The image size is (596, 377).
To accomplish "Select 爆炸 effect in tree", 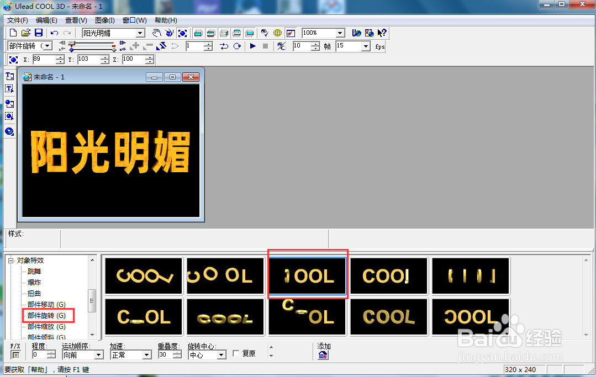I will click(34, 283).
